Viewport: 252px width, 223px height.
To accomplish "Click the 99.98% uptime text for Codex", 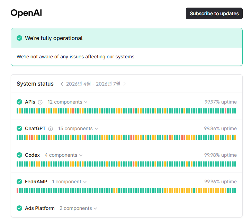I will point(220,155).
